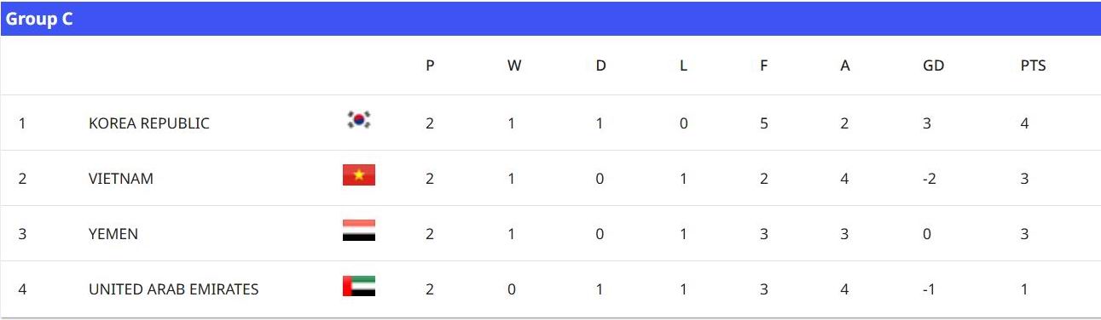Open the UNITED ARAB EMIRATES team link
The height and width of the screenshot is (320, 1101).
174,289
